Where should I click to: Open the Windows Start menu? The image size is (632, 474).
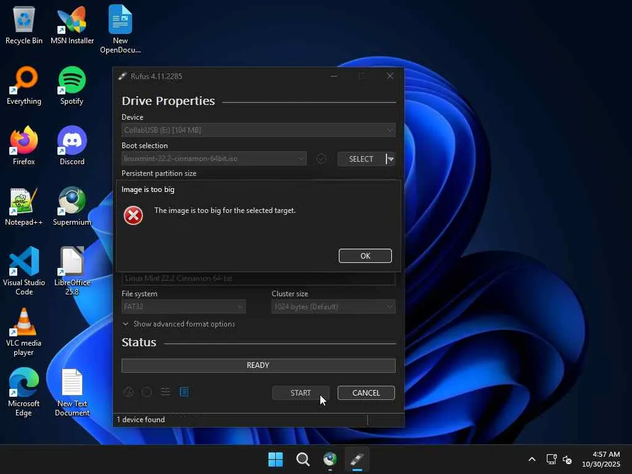point(276,459)
